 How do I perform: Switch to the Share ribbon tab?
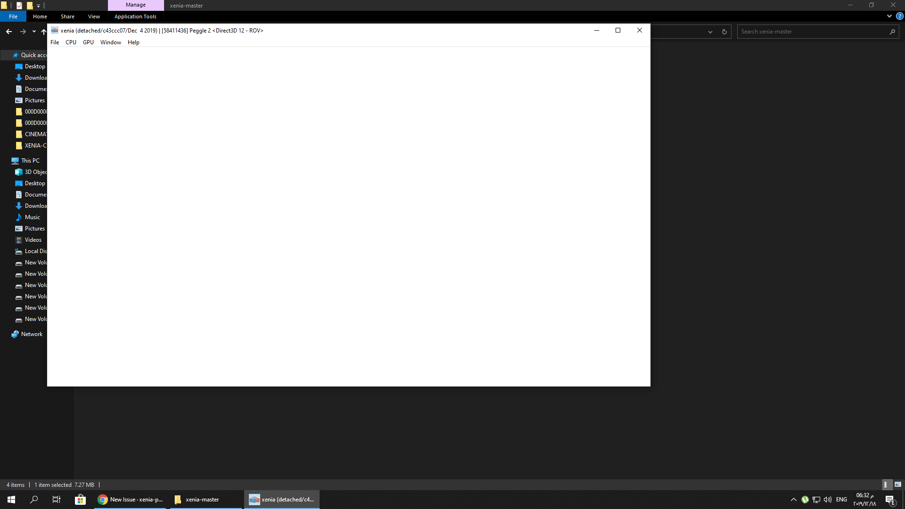pos(67,16)
